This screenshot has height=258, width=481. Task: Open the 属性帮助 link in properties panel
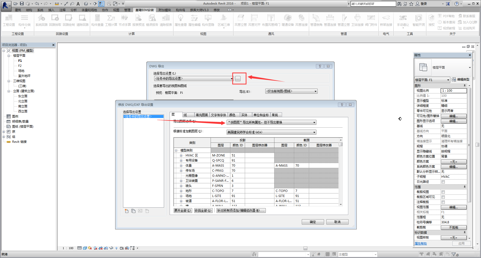tap(420, 243)
